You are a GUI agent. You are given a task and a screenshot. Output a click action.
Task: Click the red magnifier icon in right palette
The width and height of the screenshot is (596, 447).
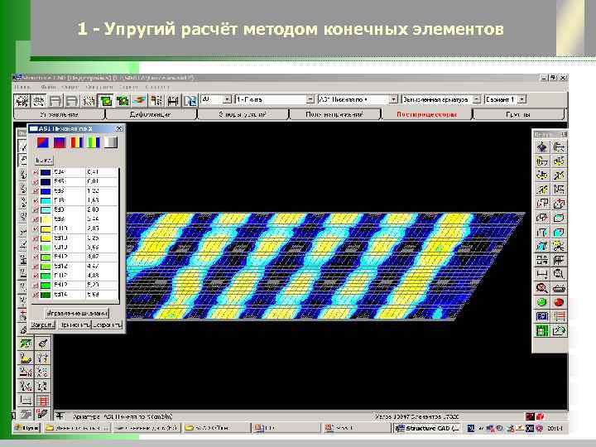point(541,288)
